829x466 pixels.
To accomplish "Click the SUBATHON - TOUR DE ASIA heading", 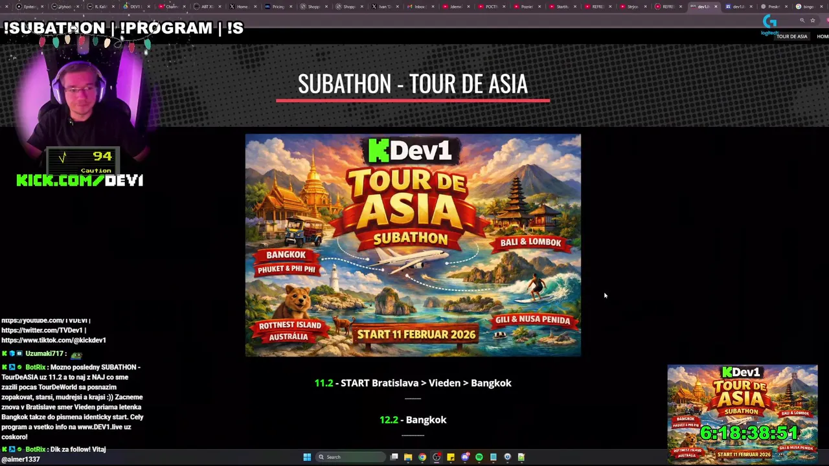I will [x=413, y=84].
